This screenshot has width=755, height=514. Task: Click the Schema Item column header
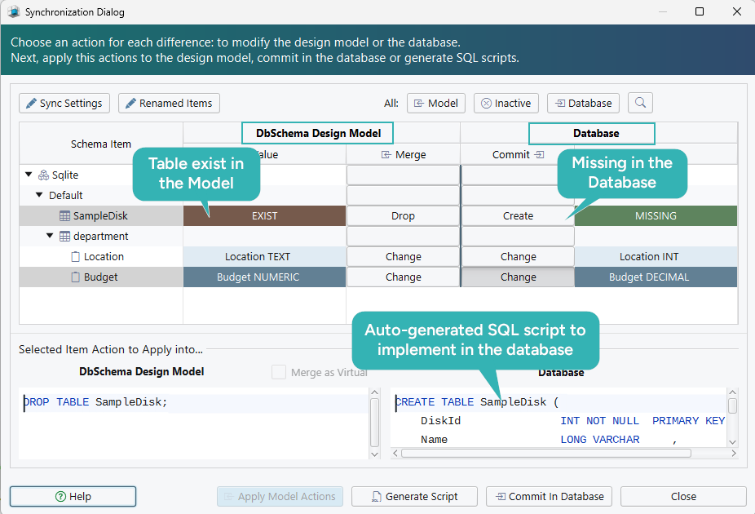coord(101,144)
